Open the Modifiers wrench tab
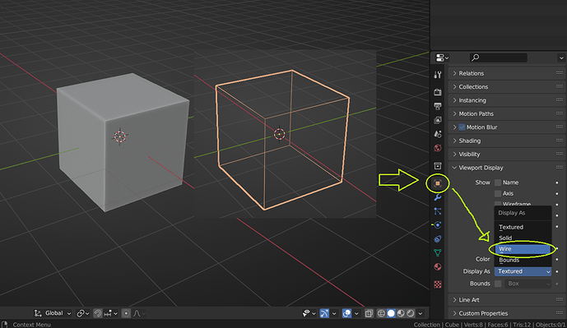Screen dimensions: 567x328 (438, 197)
